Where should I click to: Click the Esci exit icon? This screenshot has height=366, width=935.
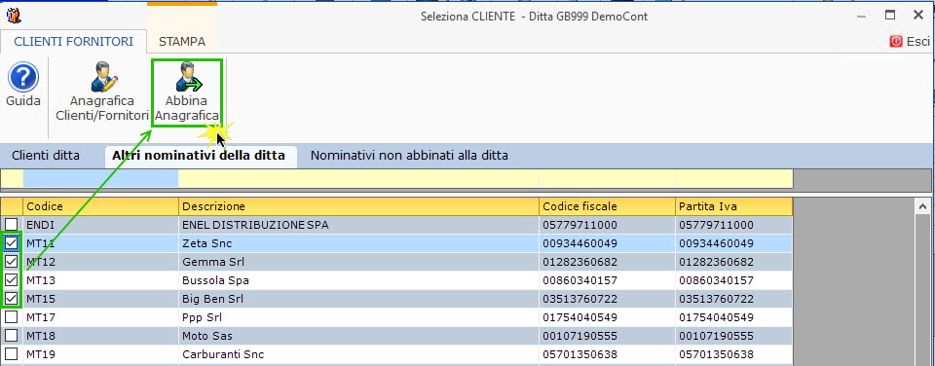pyautogui.click(x=896, y=41)
